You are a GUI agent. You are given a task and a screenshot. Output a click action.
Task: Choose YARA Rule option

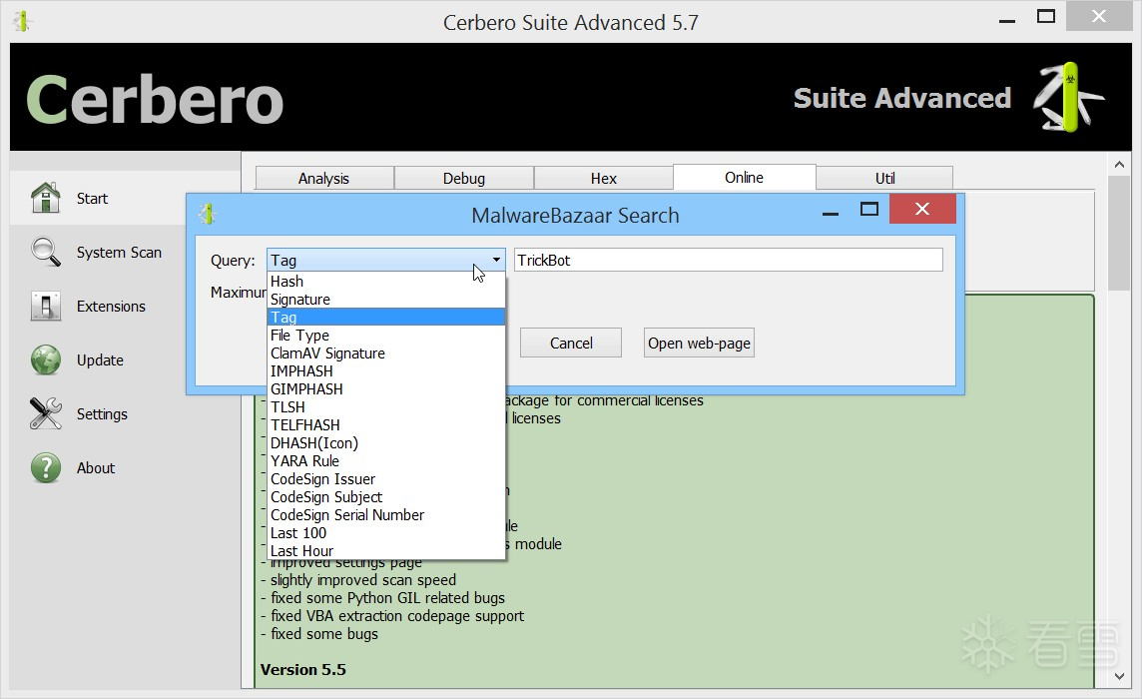tap(386, 461)
